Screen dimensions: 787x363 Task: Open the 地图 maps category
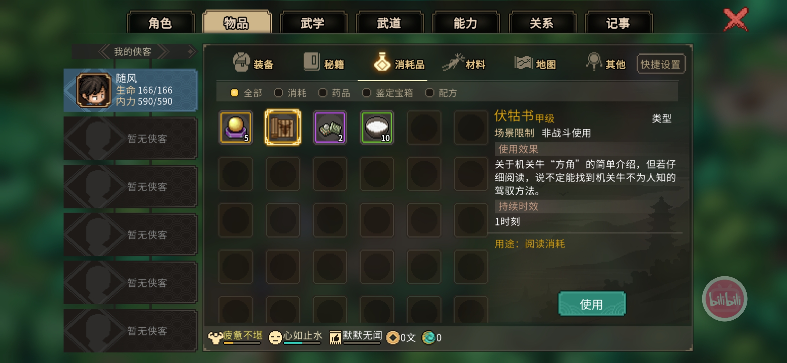[x=535, y=63]
